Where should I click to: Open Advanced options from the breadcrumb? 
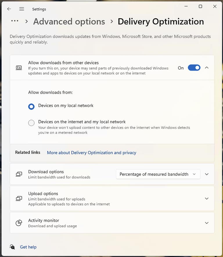coord(69,21)
